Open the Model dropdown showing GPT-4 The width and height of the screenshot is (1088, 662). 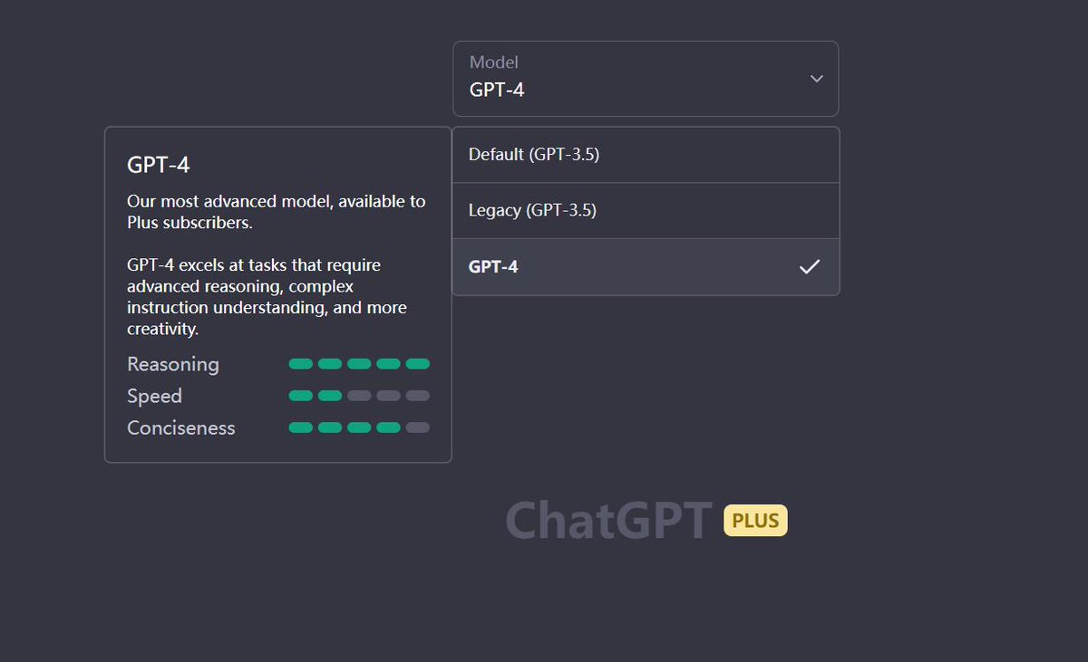646,78
